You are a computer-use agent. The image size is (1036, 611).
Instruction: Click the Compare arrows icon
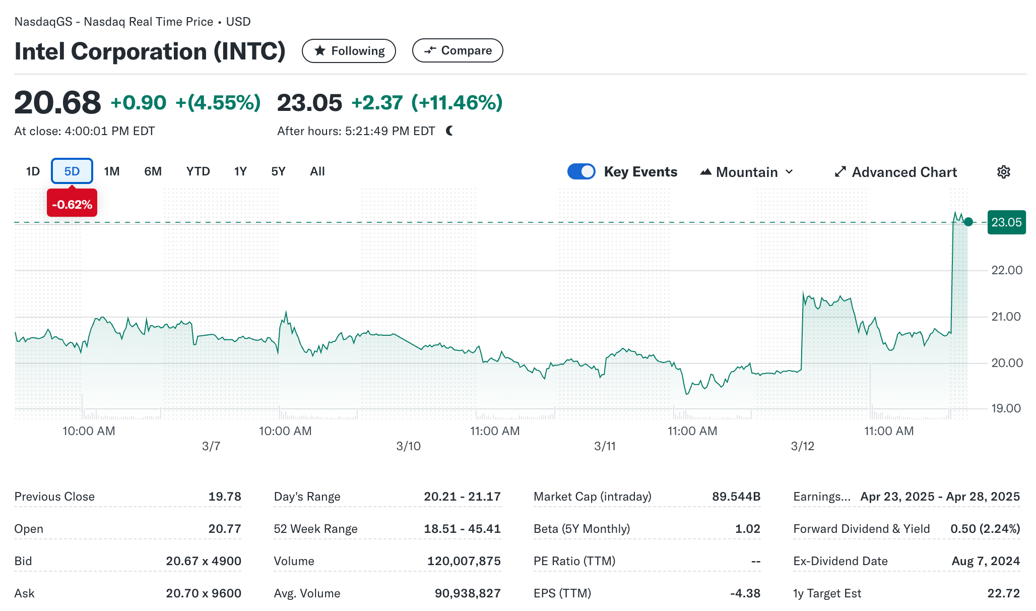[430, 50]
